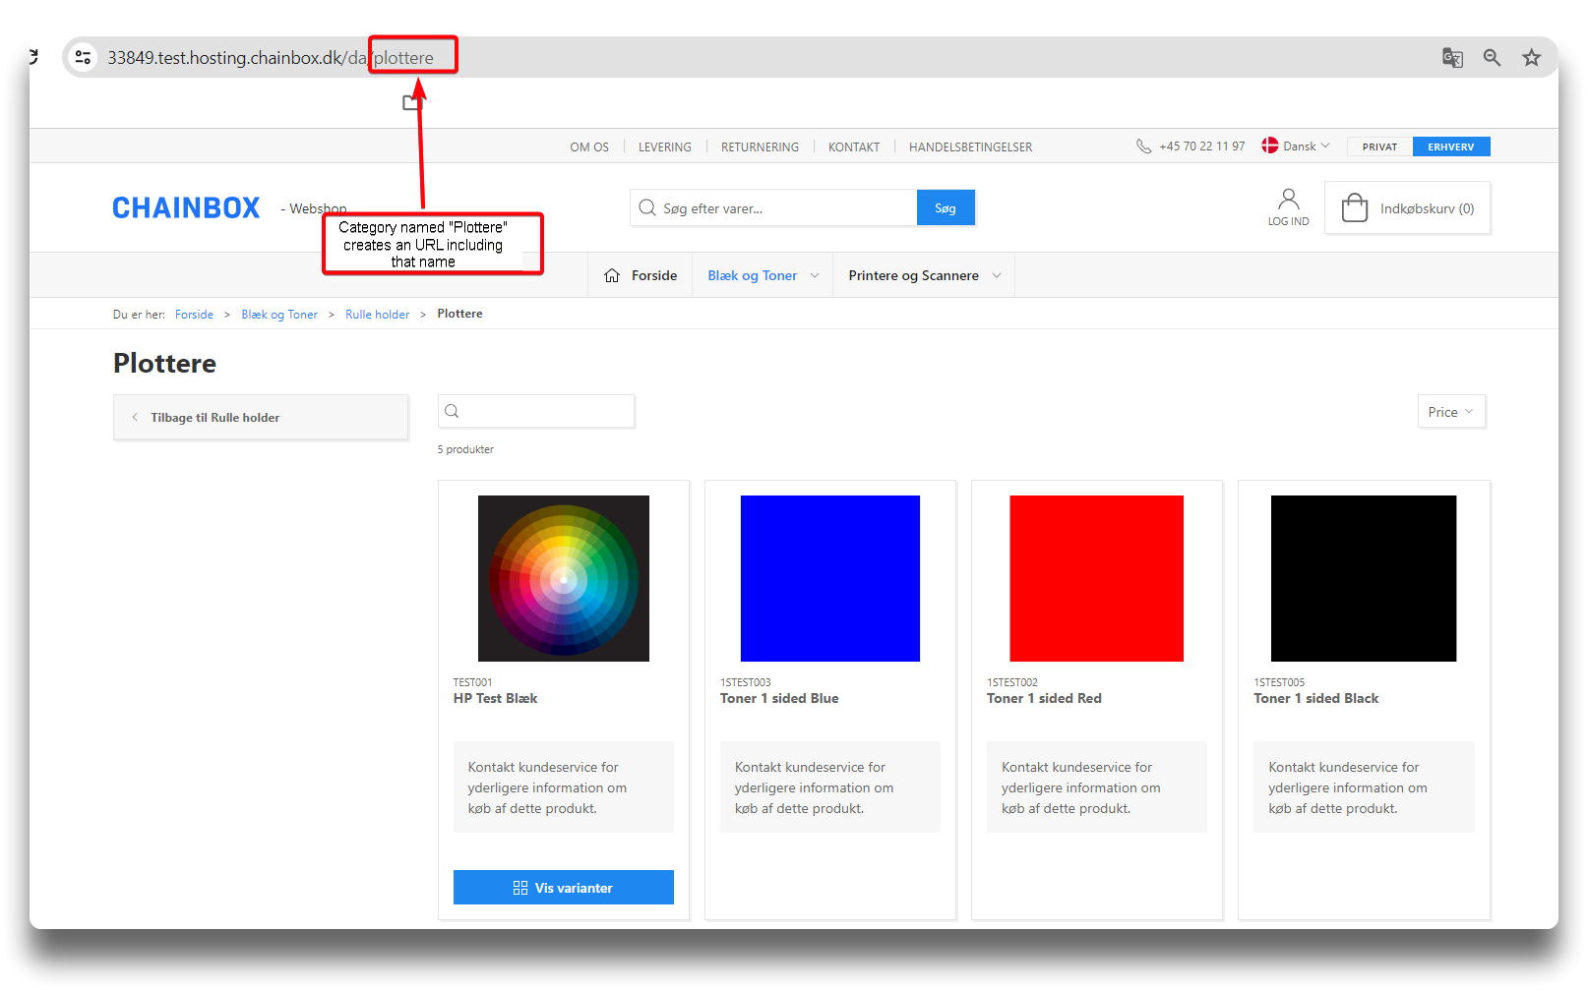The height and width of the screenshot is (990, 1588).
Task: Open the Levering menu item
Action: [664, 147]
